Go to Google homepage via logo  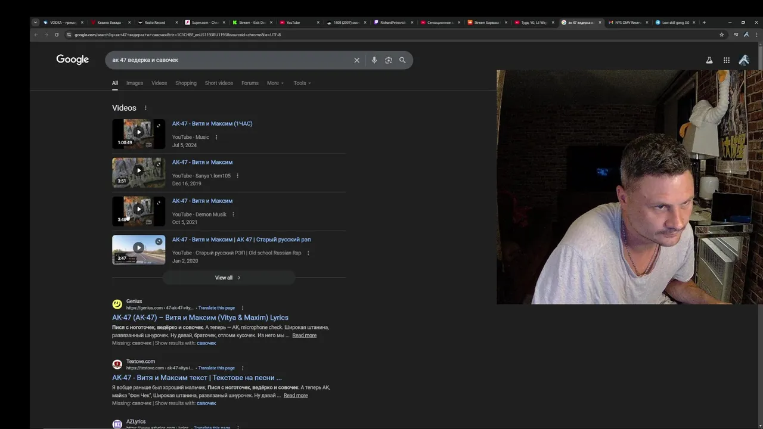click(72, 60)
